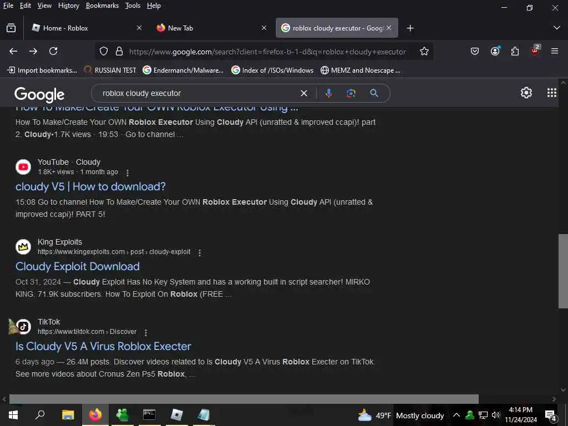
Task: Open the File menu
Action: pos(8,6)
